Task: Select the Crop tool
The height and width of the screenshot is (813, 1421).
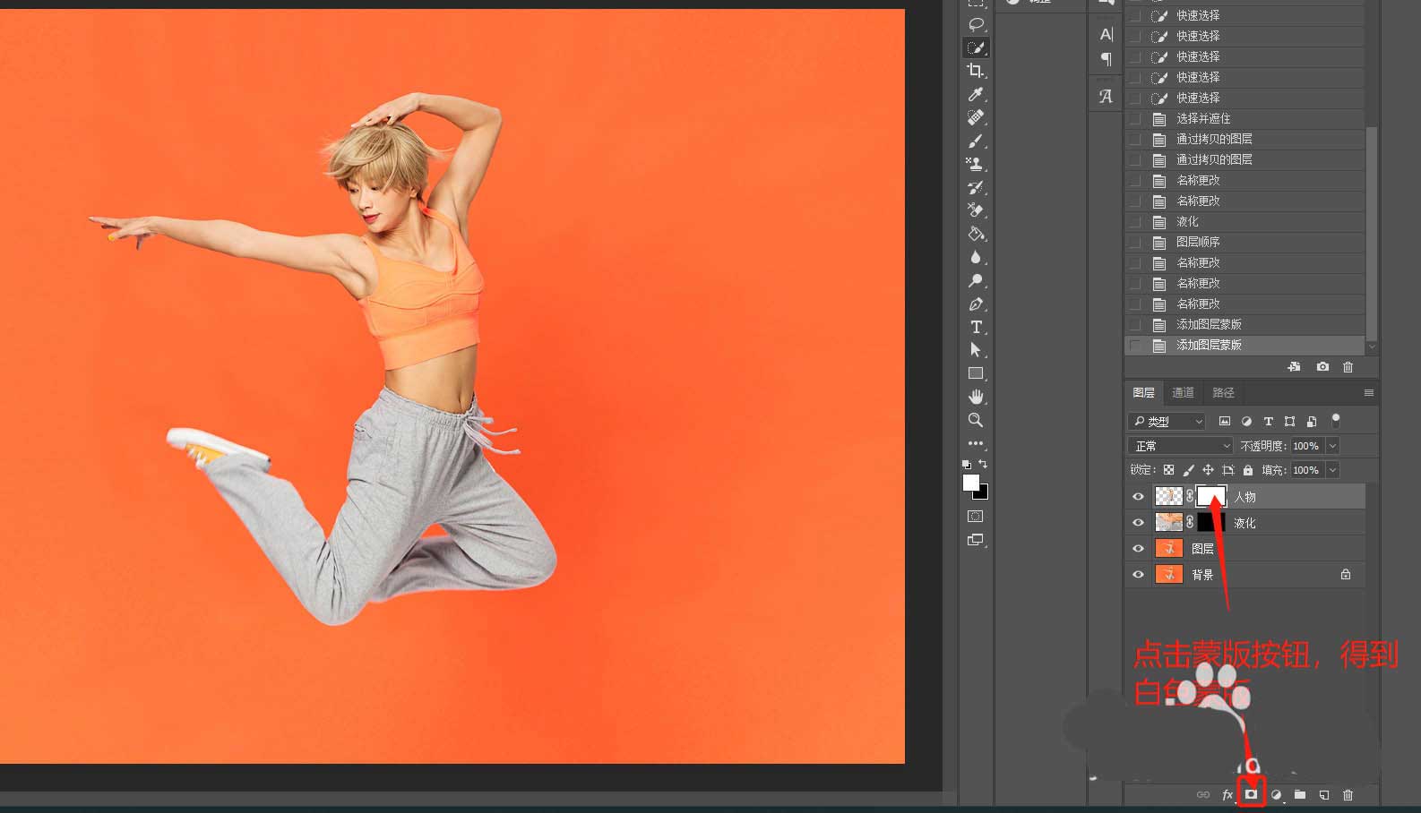Action: point(976,71)
